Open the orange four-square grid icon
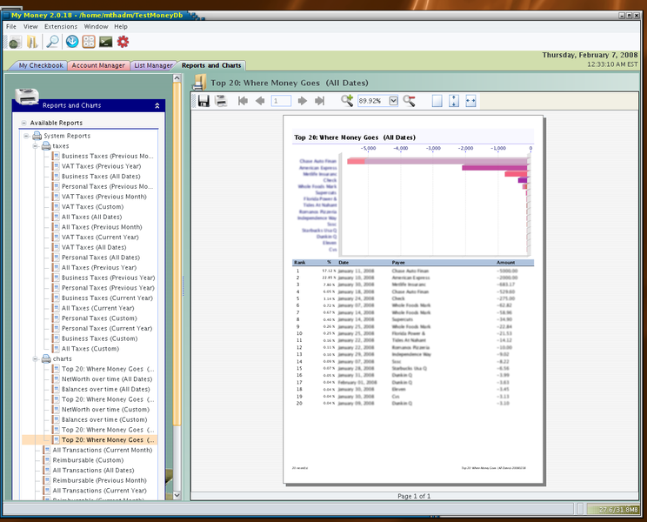Screen dimensions: 647x522 click(89, 42)
